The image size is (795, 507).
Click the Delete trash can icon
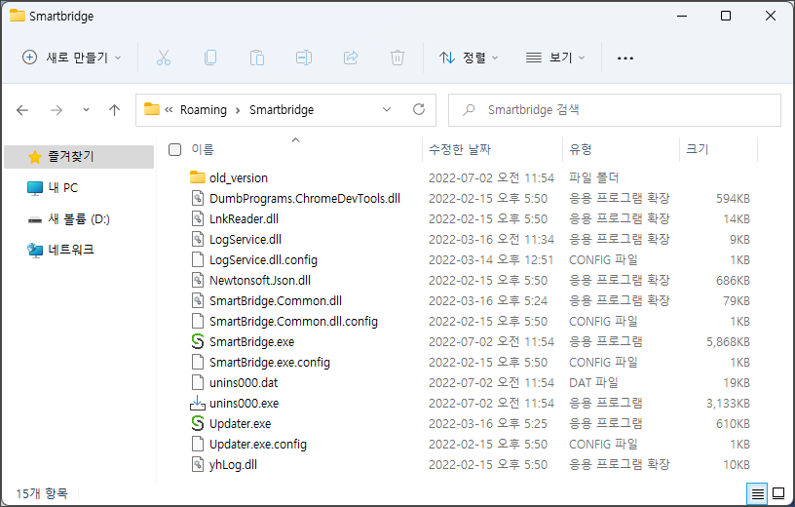point(397,58)
